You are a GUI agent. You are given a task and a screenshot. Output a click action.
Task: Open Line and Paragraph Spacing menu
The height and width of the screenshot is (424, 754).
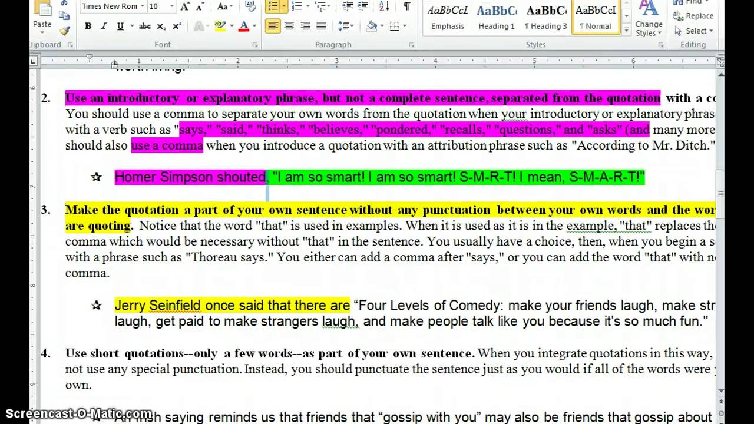346,26
